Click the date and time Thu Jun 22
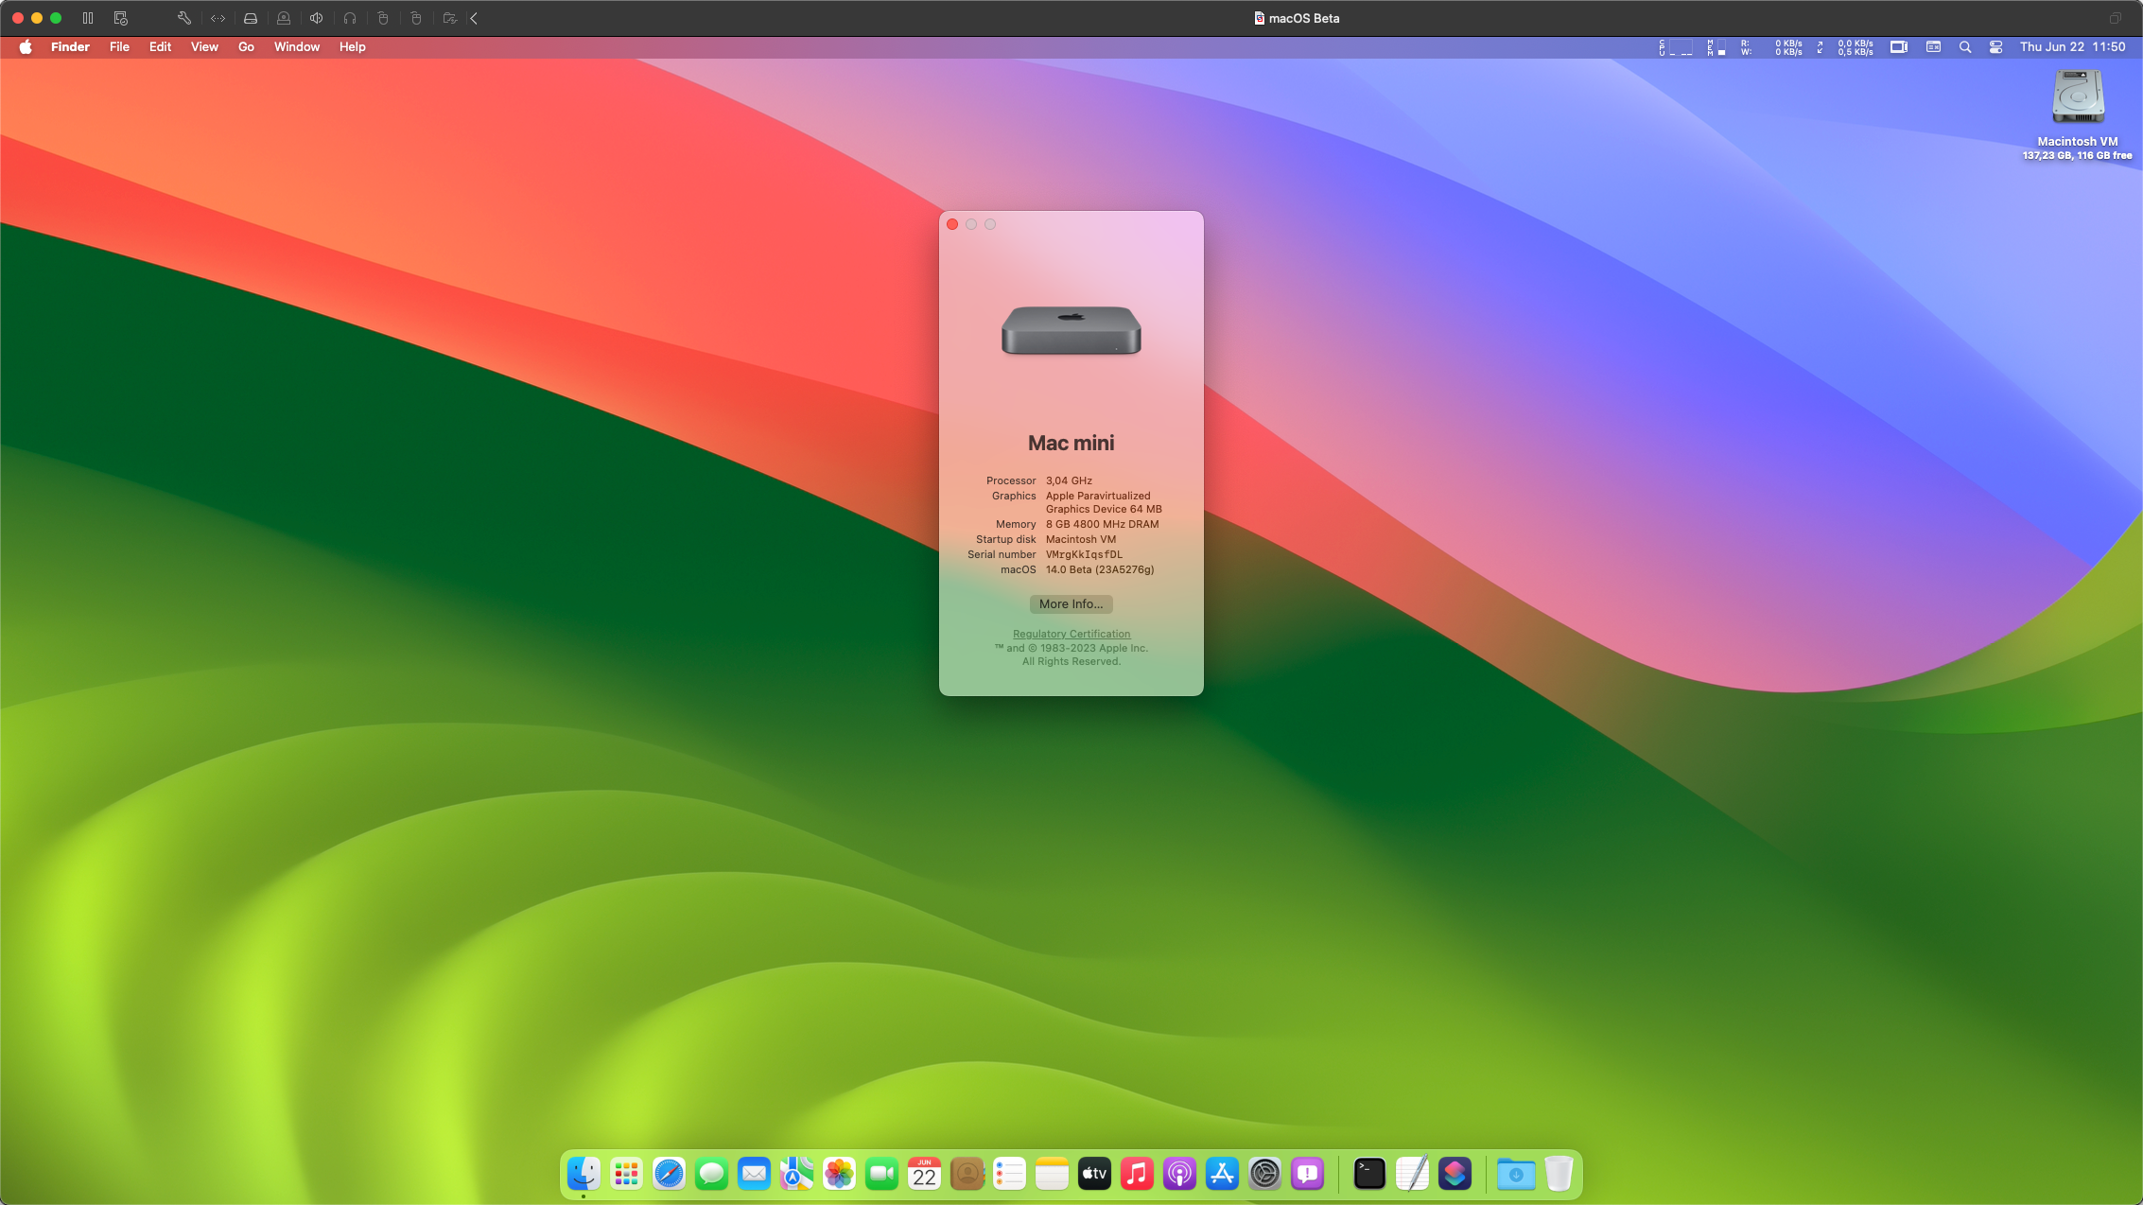2143x1205 pixels. tap(2073, 47)
